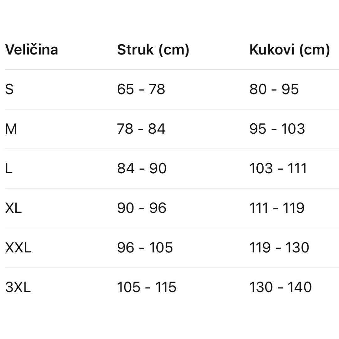339x339 pixels.
Task: Select the 3XL size row label
Action: tap(18, 287)
